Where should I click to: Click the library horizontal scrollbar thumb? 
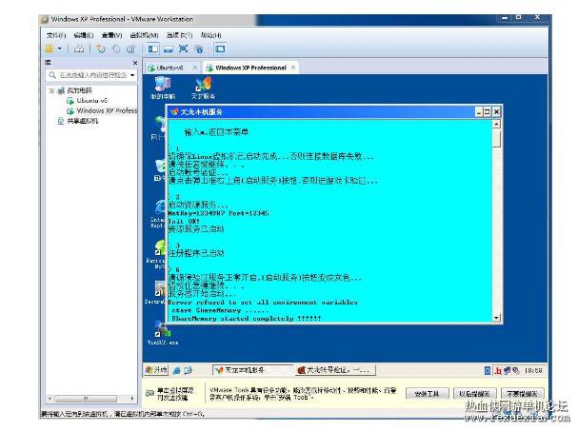86,399
